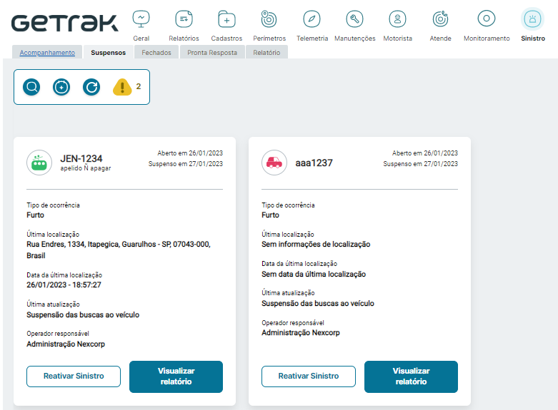The image size is (558, 410).
Task: Click the plate text JEN-1234
Action: point(81,158)
